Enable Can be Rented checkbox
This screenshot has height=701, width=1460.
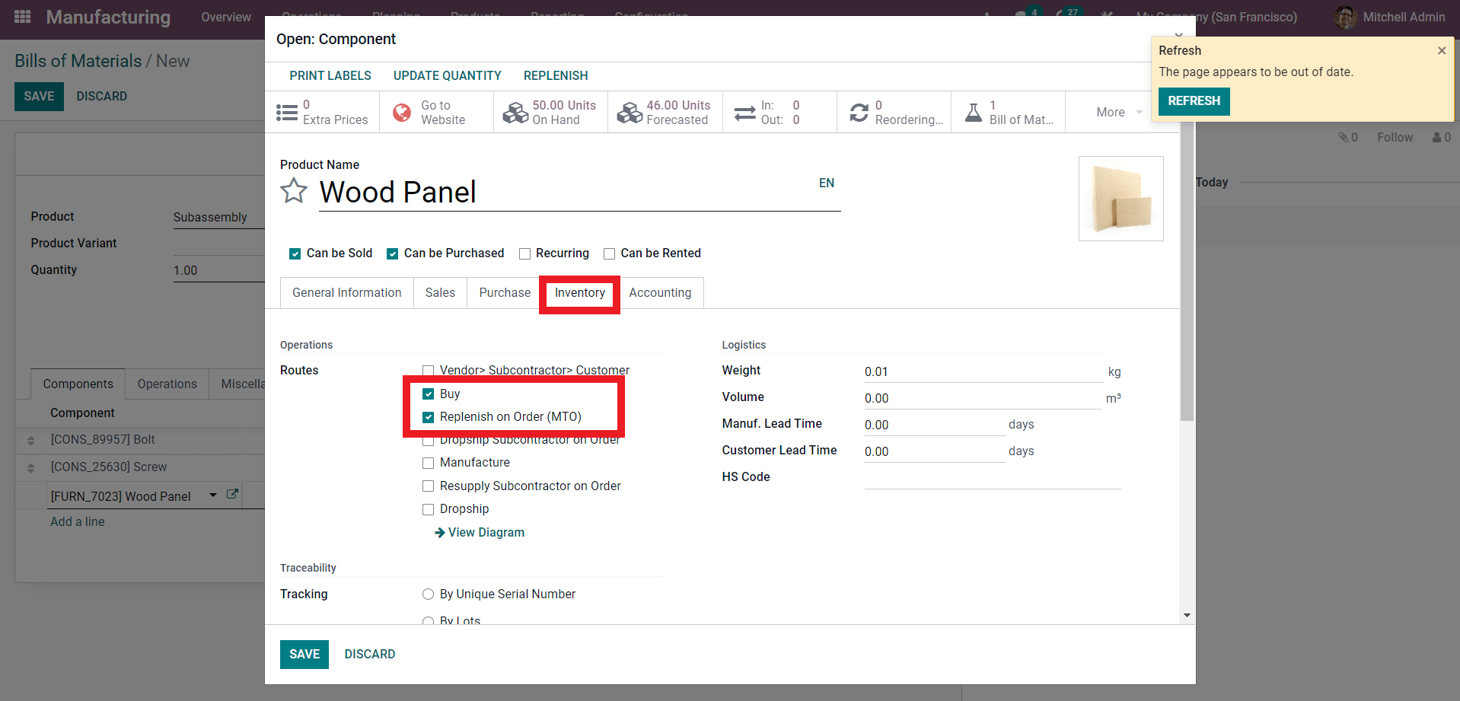point(609,253)
